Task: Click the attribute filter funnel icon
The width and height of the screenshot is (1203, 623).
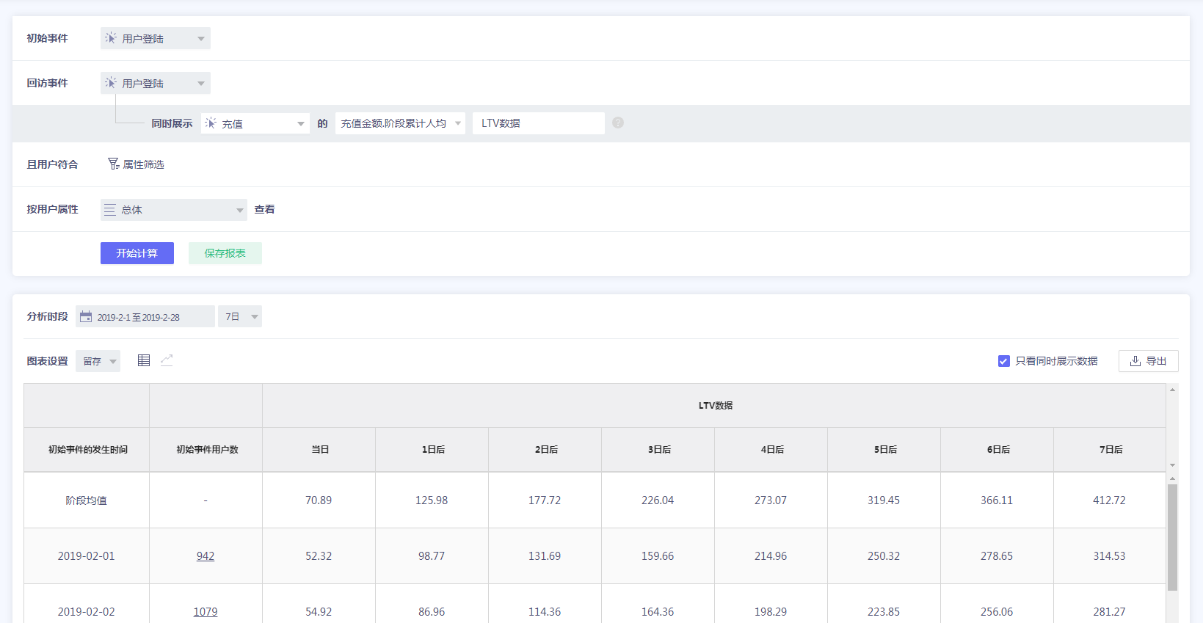Action: pyautogui.click(x=113, y=164)
